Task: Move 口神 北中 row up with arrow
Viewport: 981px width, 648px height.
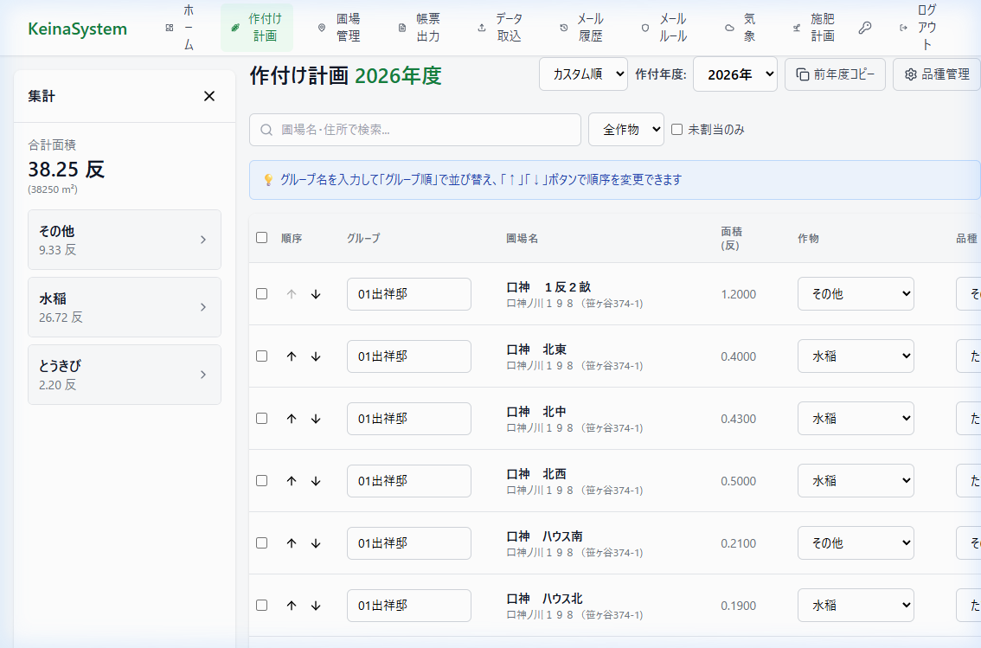Action: click(x=292, y=419)
